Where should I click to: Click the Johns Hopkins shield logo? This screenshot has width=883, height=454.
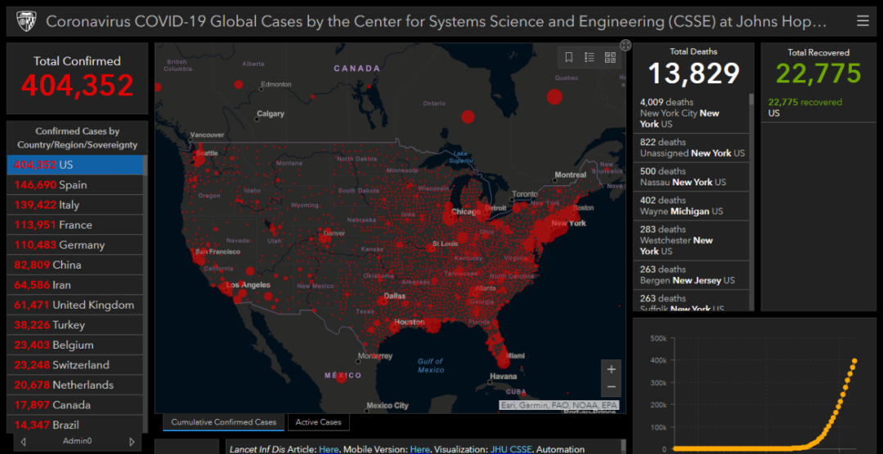(x=25, y=21)
